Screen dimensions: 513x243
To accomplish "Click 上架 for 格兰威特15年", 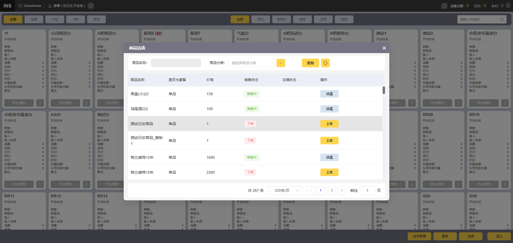I will (x=329, y=172).
